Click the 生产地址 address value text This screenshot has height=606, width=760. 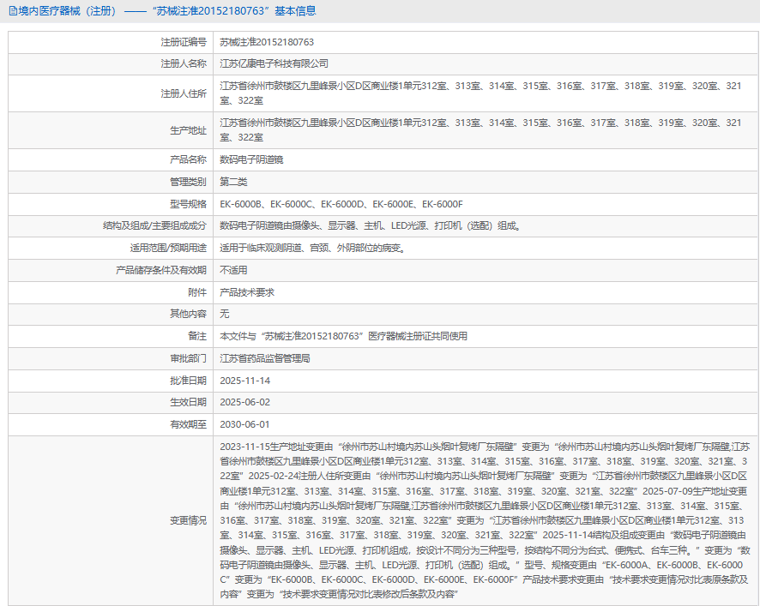click(481, 130)
